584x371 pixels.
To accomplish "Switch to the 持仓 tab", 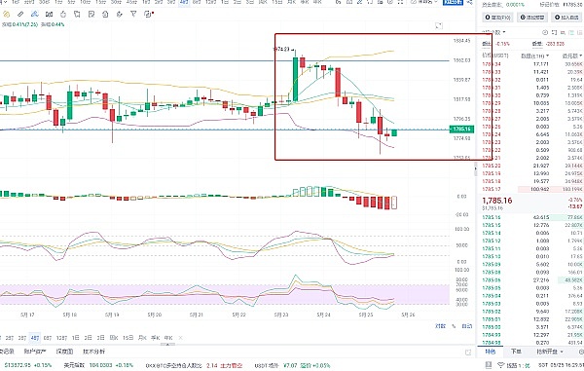I will (x=491, y=352).
